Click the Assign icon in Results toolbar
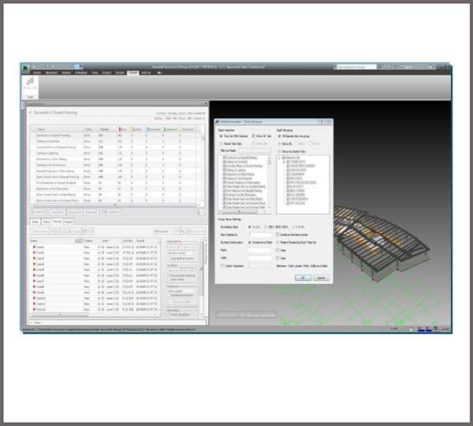This screenshot has width=473, height=426. (x=74, y=231)
